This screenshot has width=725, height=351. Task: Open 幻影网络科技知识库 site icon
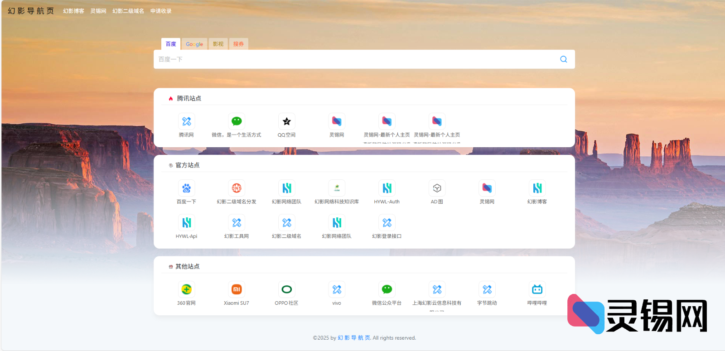click(x=337, y=188)
